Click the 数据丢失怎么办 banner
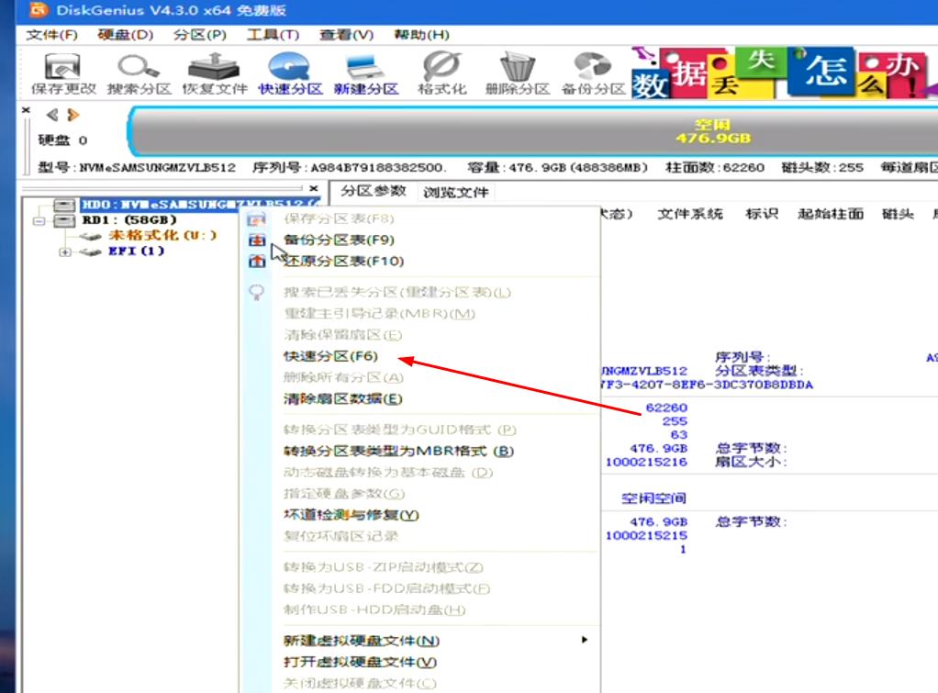 784,73
